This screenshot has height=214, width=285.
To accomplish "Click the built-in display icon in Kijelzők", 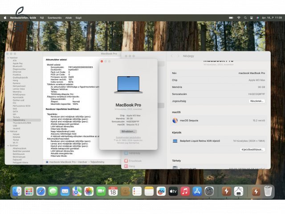I will 175,141.
